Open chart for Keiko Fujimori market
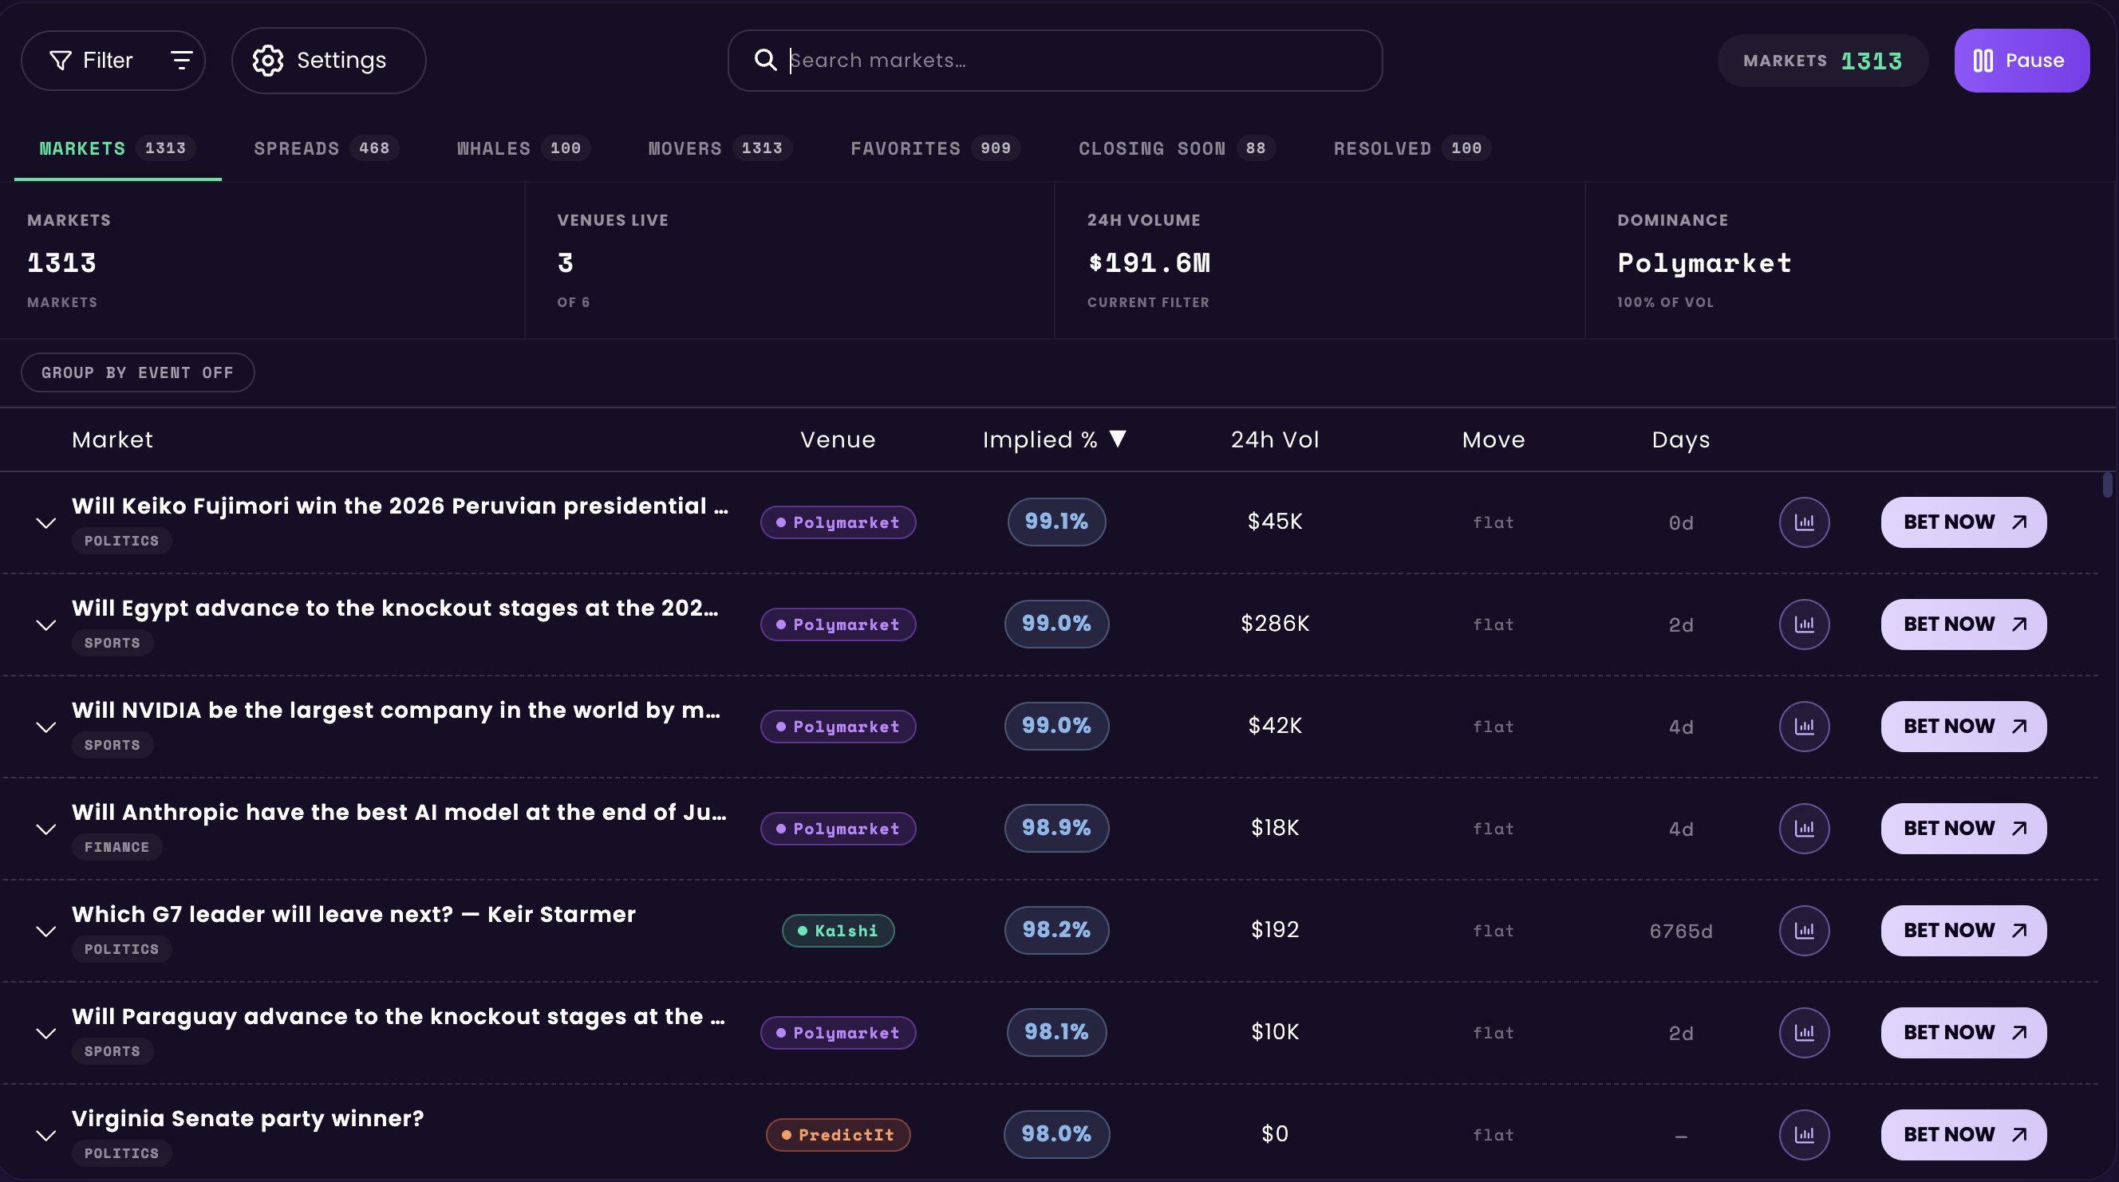 point(1804,522)
